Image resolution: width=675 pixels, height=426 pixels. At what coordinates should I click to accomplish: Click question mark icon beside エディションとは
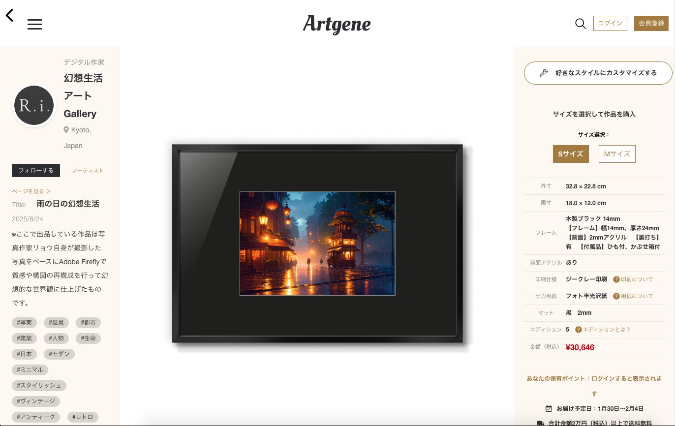(579, 330)
